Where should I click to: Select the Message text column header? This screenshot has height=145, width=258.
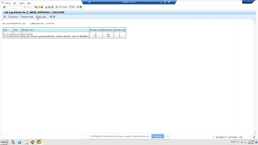[x=56, y=30]
